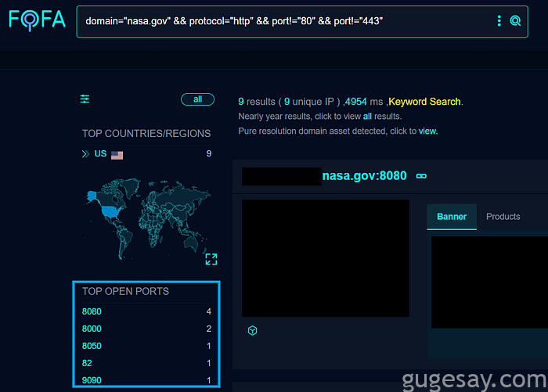Open the three-dot options menu in search bar
This screenshot has height=392, width=548.
tap(499, 21)
